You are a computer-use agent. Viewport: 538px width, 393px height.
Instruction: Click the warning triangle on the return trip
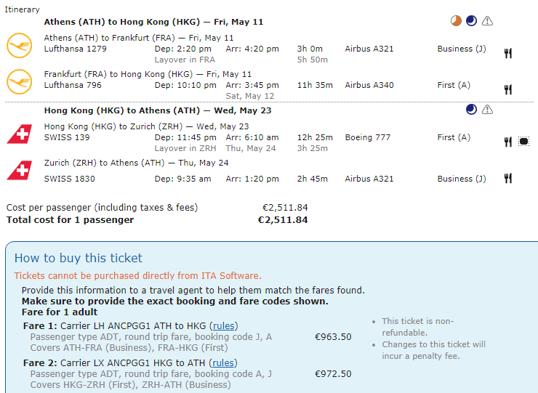(x=487, y=110)
